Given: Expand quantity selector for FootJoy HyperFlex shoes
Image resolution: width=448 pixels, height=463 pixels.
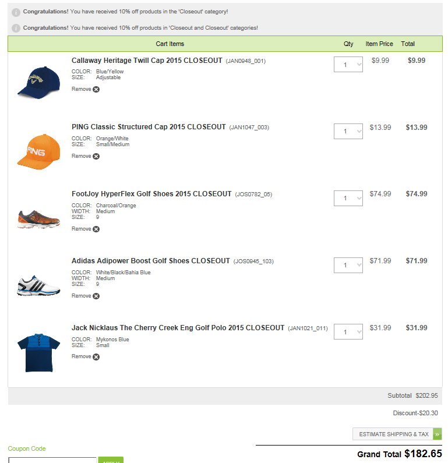Looking at the screenshot, I should (348, 198).
